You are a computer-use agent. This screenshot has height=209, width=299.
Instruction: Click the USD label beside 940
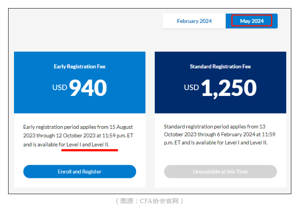(60, 86)
